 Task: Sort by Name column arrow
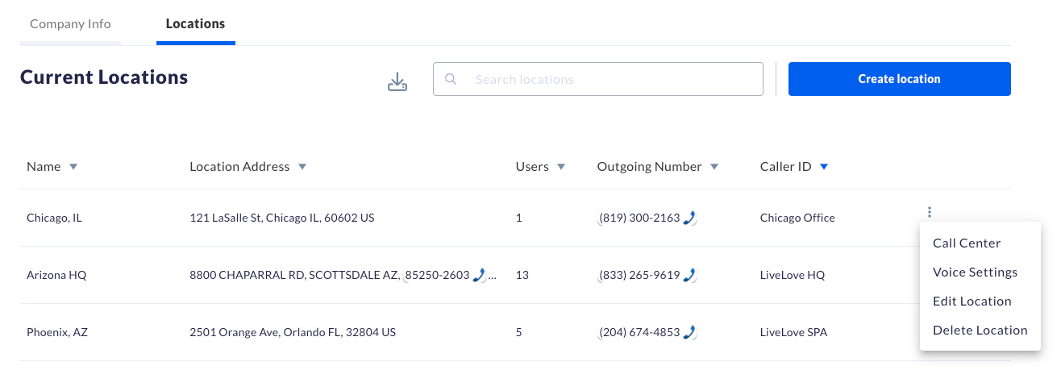pyautogui.click(x=73, y=167)
